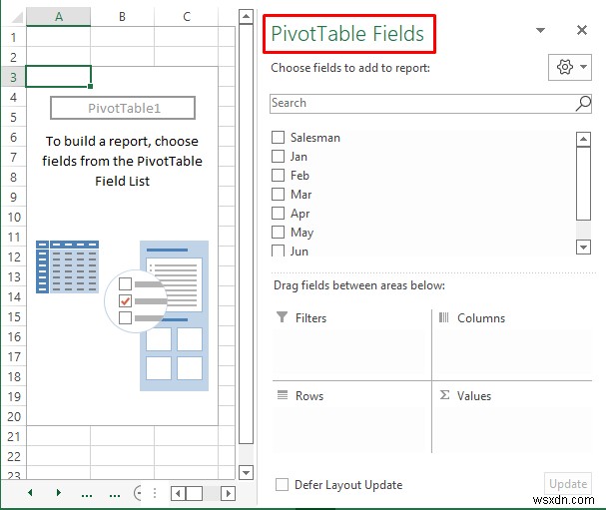
Task: Click the Rows area label
Action: coord(309,395)
